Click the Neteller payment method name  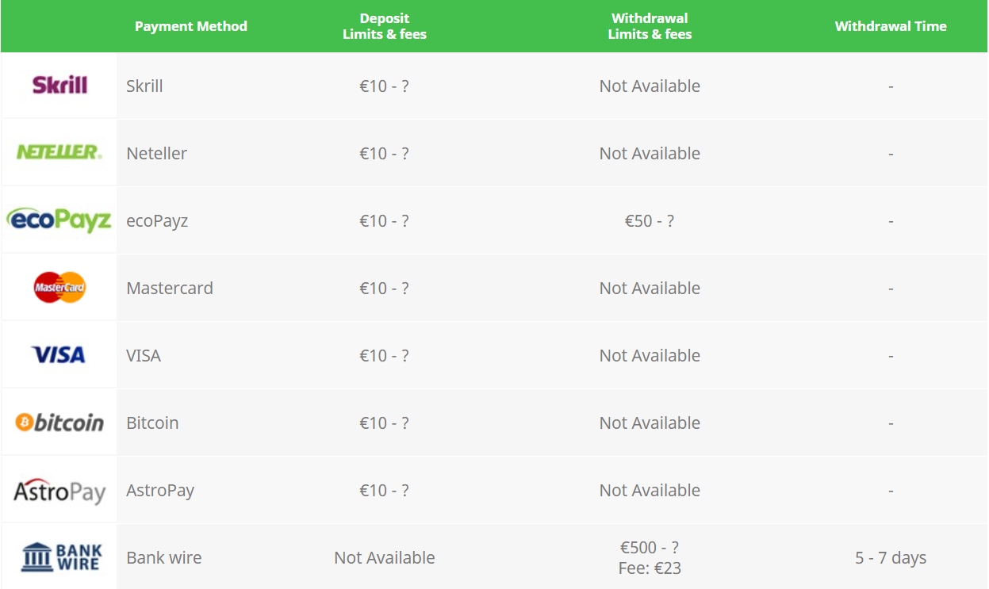156,153
